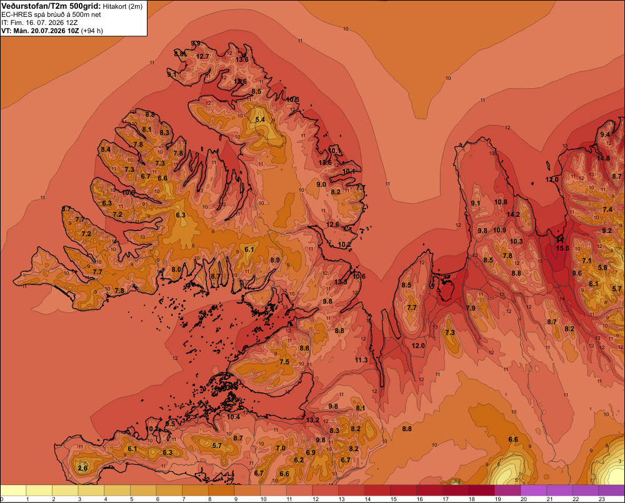Click the 9.0 temperature reading

click(321, 184)
